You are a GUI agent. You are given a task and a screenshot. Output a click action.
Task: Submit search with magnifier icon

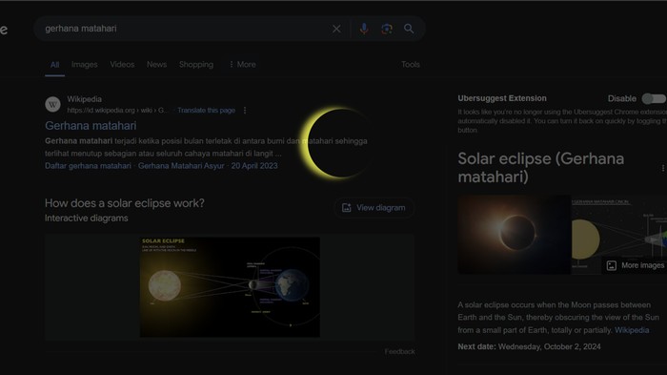[409, 29]
